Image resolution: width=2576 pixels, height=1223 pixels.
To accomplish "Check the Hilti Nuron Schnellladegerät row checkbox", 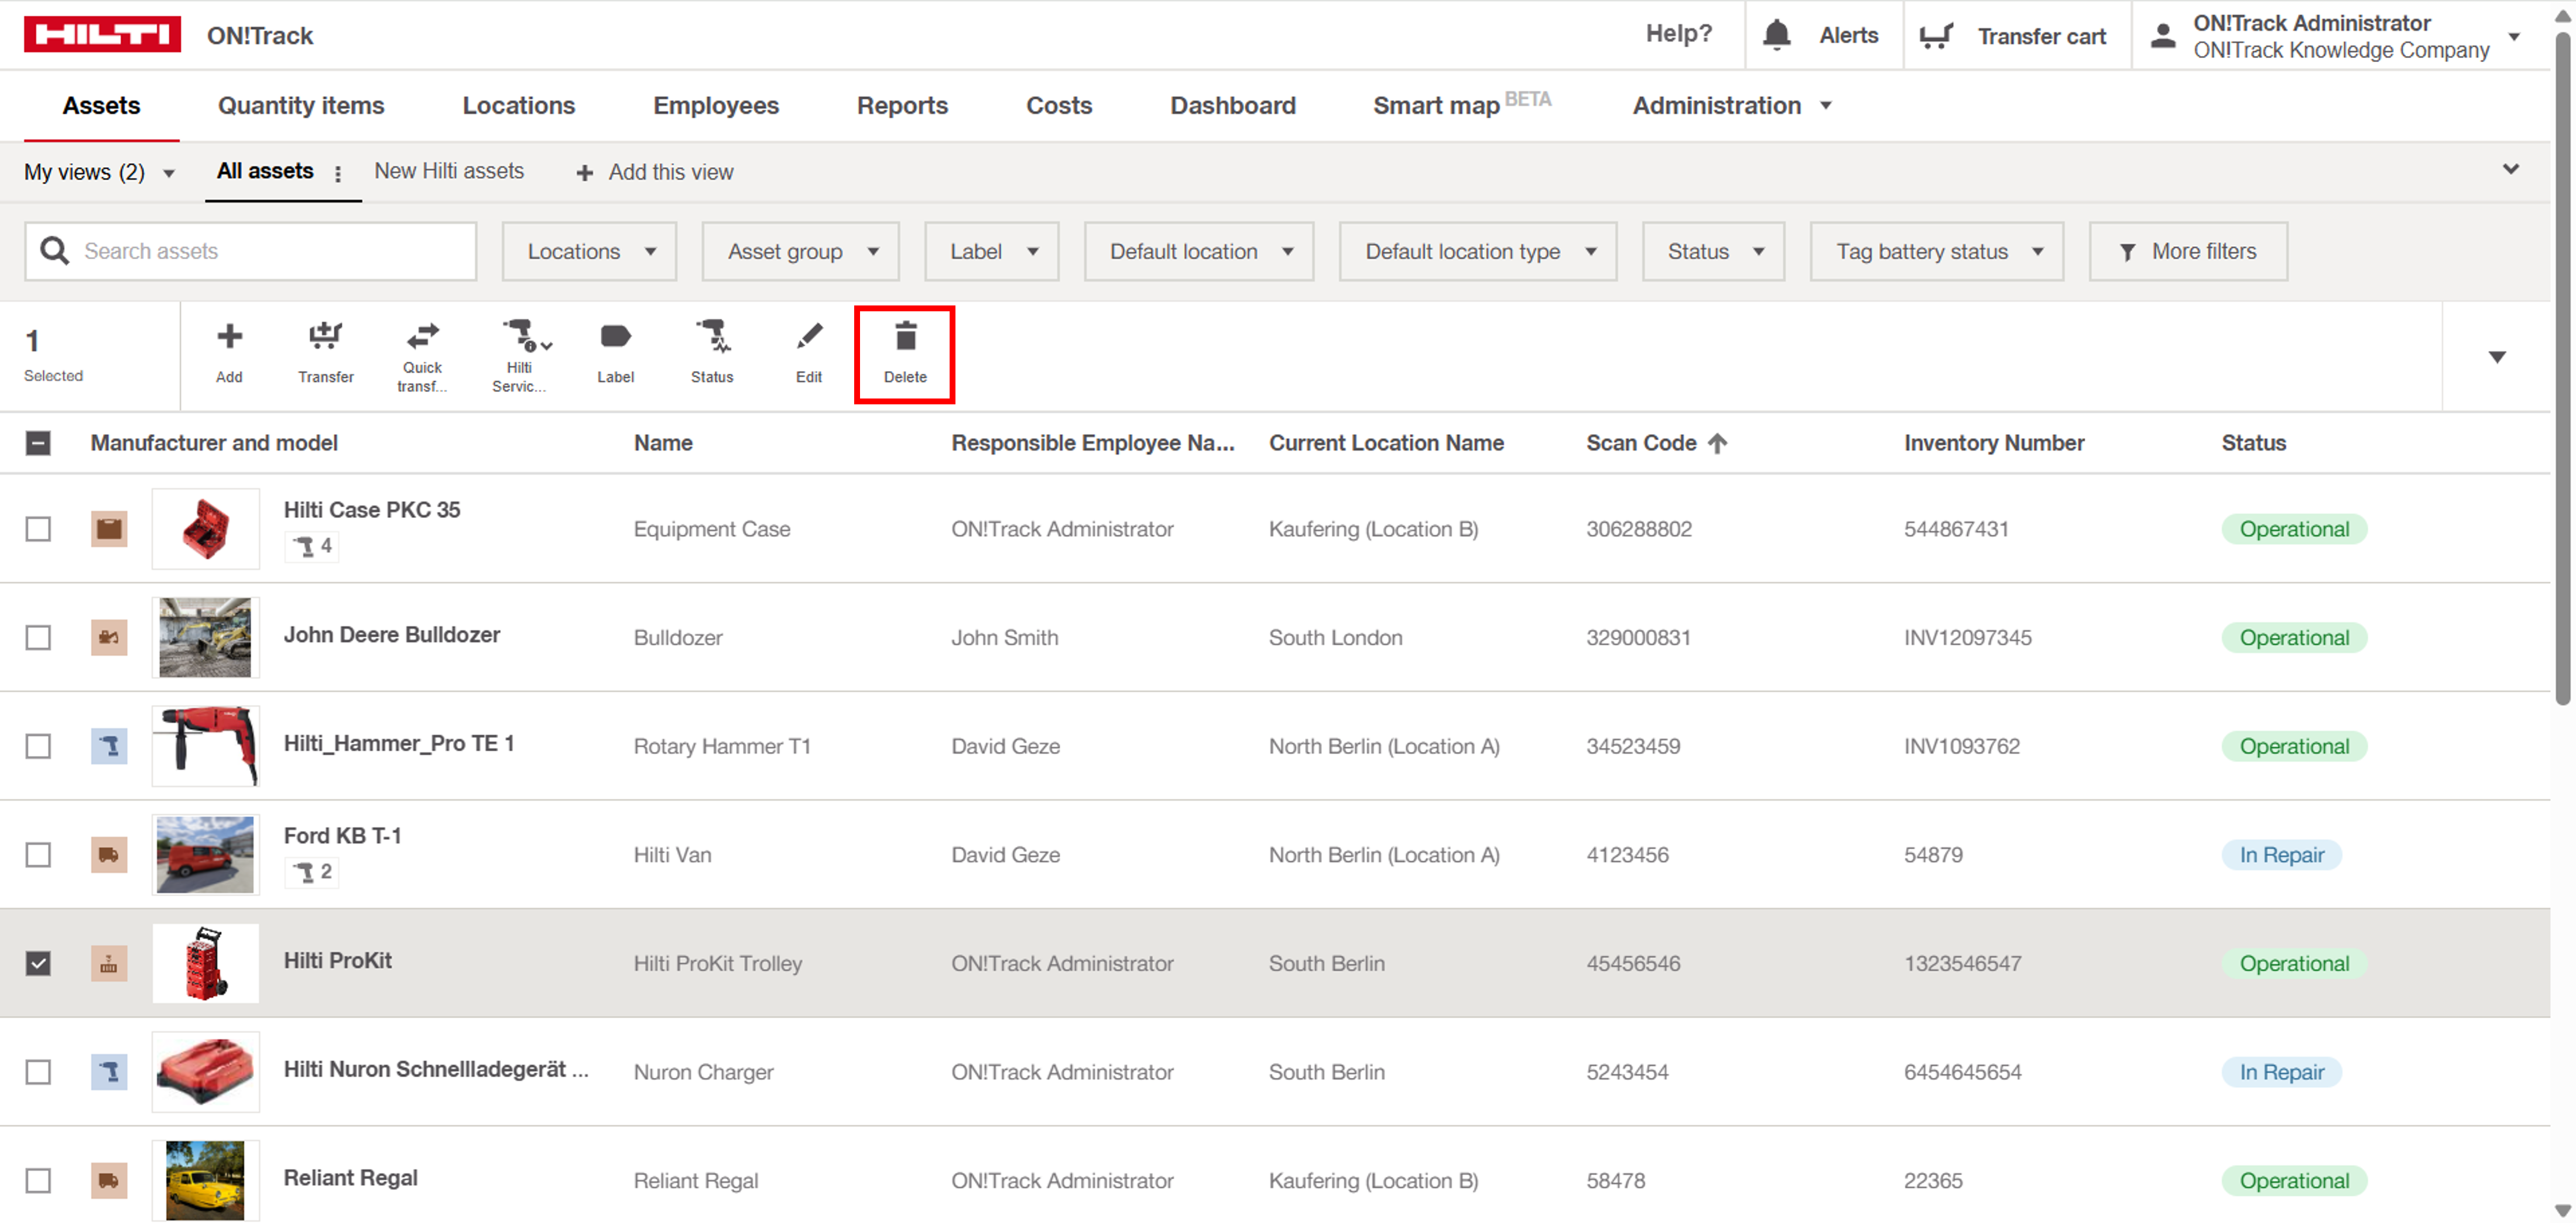I will tap(38, 1072).
